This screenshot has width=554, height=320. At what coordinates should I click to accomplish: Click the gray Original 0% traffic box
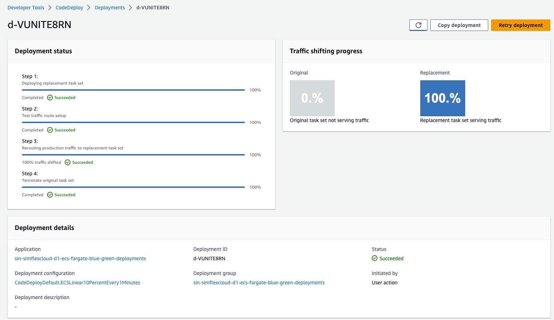click(312, 98)
